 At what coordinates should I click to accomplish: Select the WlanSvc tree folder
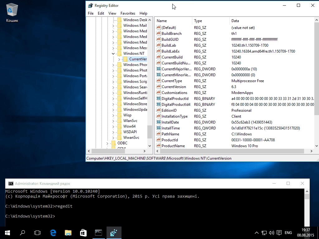click(x=130, y=120)
